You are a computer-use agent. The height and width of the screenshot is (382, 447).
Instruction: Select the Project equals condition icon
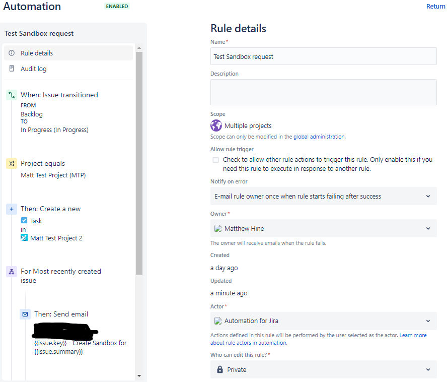12,164
